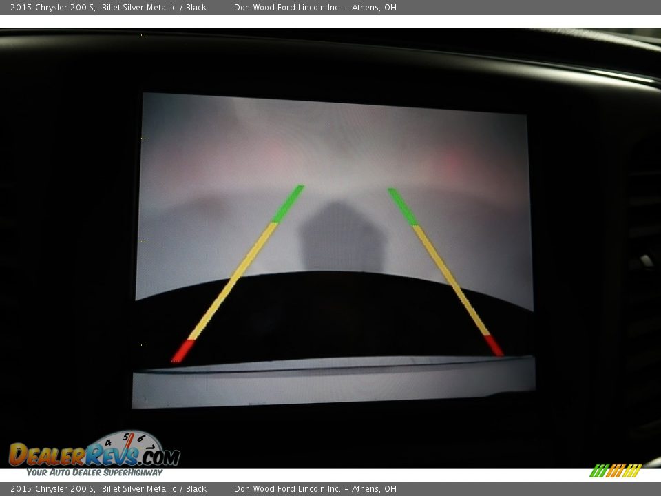Click the bottom "Don Wood Ford Lincoln Inc." caption
The width and height of the screenshot is (661, 496).
pos(286,489)
